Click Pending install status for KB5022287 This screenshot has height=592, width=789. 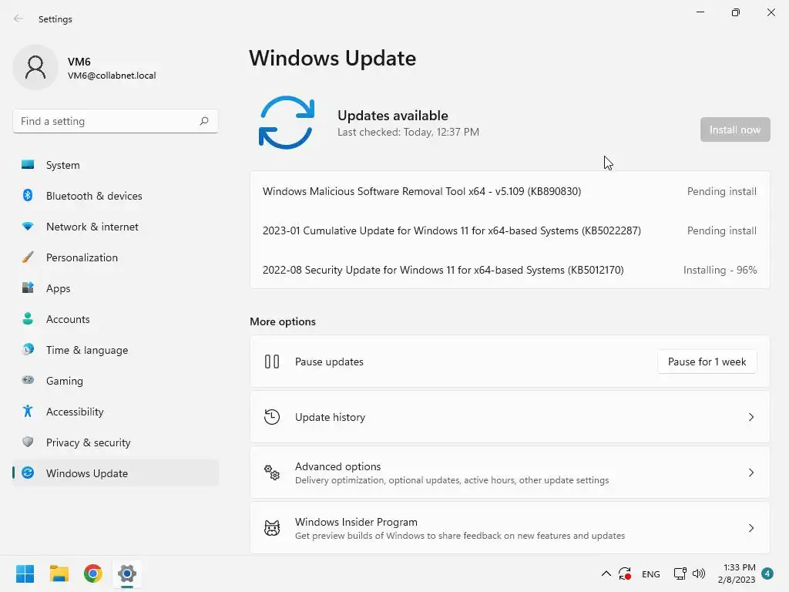coord(721,230)
